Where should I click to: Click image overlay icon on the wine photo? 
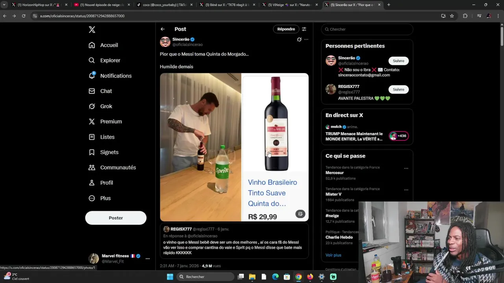[x=300, y=214]
